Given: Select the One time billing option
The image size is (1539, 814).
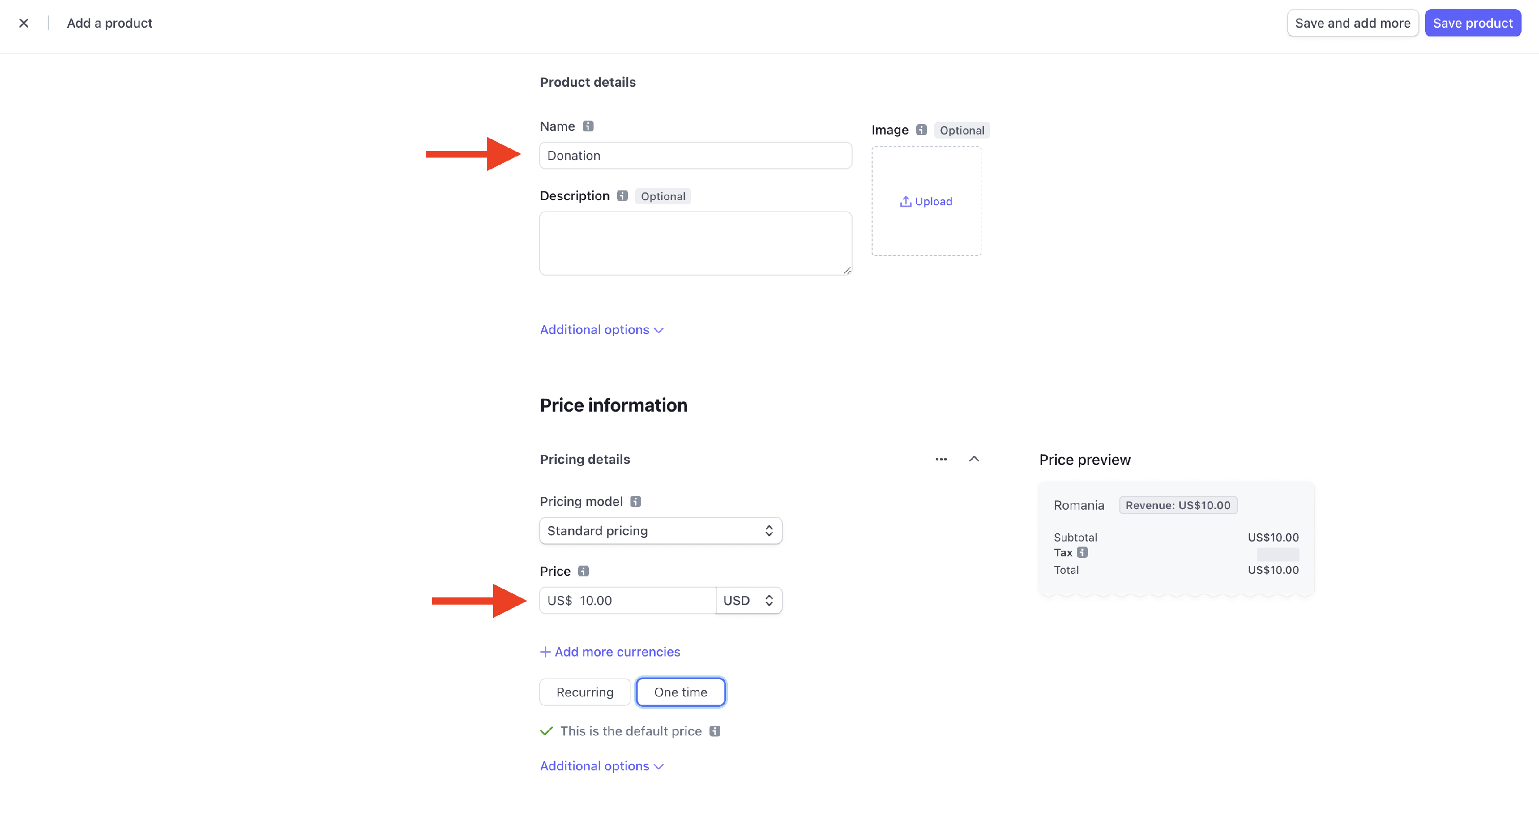Looking at the screenshot, I should coord(680,692).
